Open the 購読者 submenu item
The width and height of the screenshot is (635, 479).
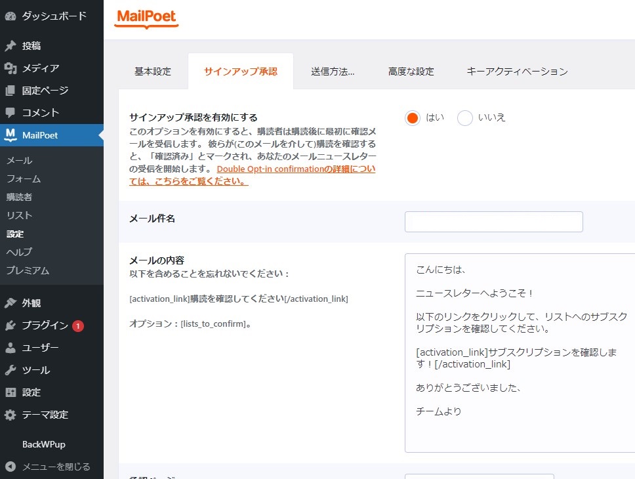click(x=20, y=197)
